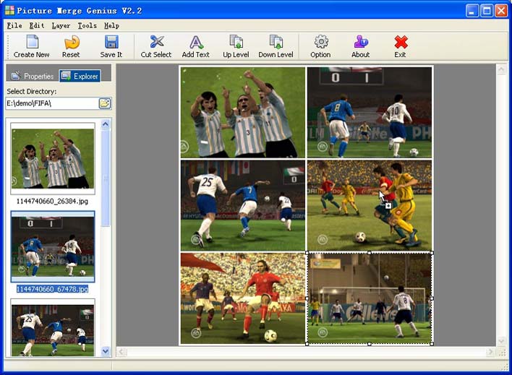This screenshot has height=375, width=512.
Task: Open the Tools menu
Action: pos(88,25)
